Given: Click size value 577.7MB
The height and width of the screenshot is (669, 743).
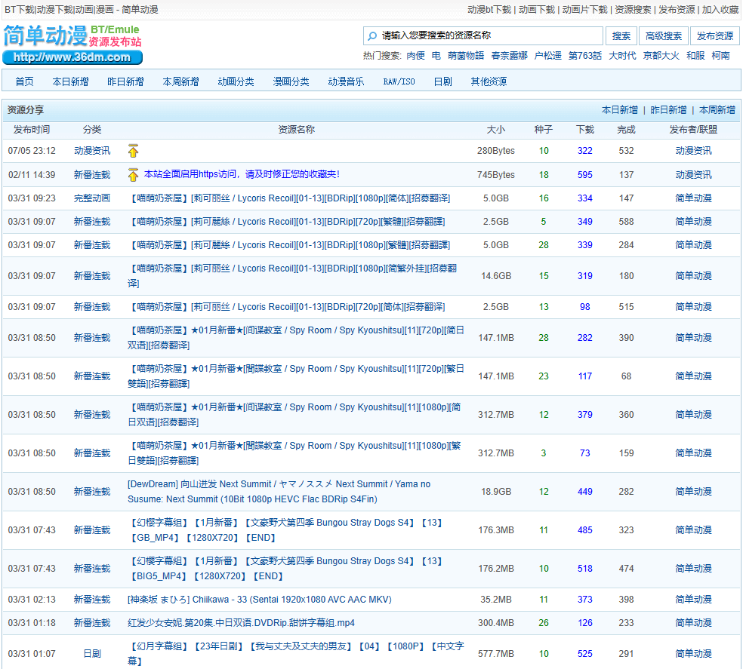Looking at the screenshot, I should tap(496, 653).
